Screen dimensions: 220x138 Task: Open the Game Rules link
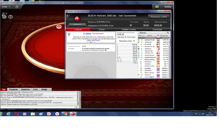[x=96, y=40]
